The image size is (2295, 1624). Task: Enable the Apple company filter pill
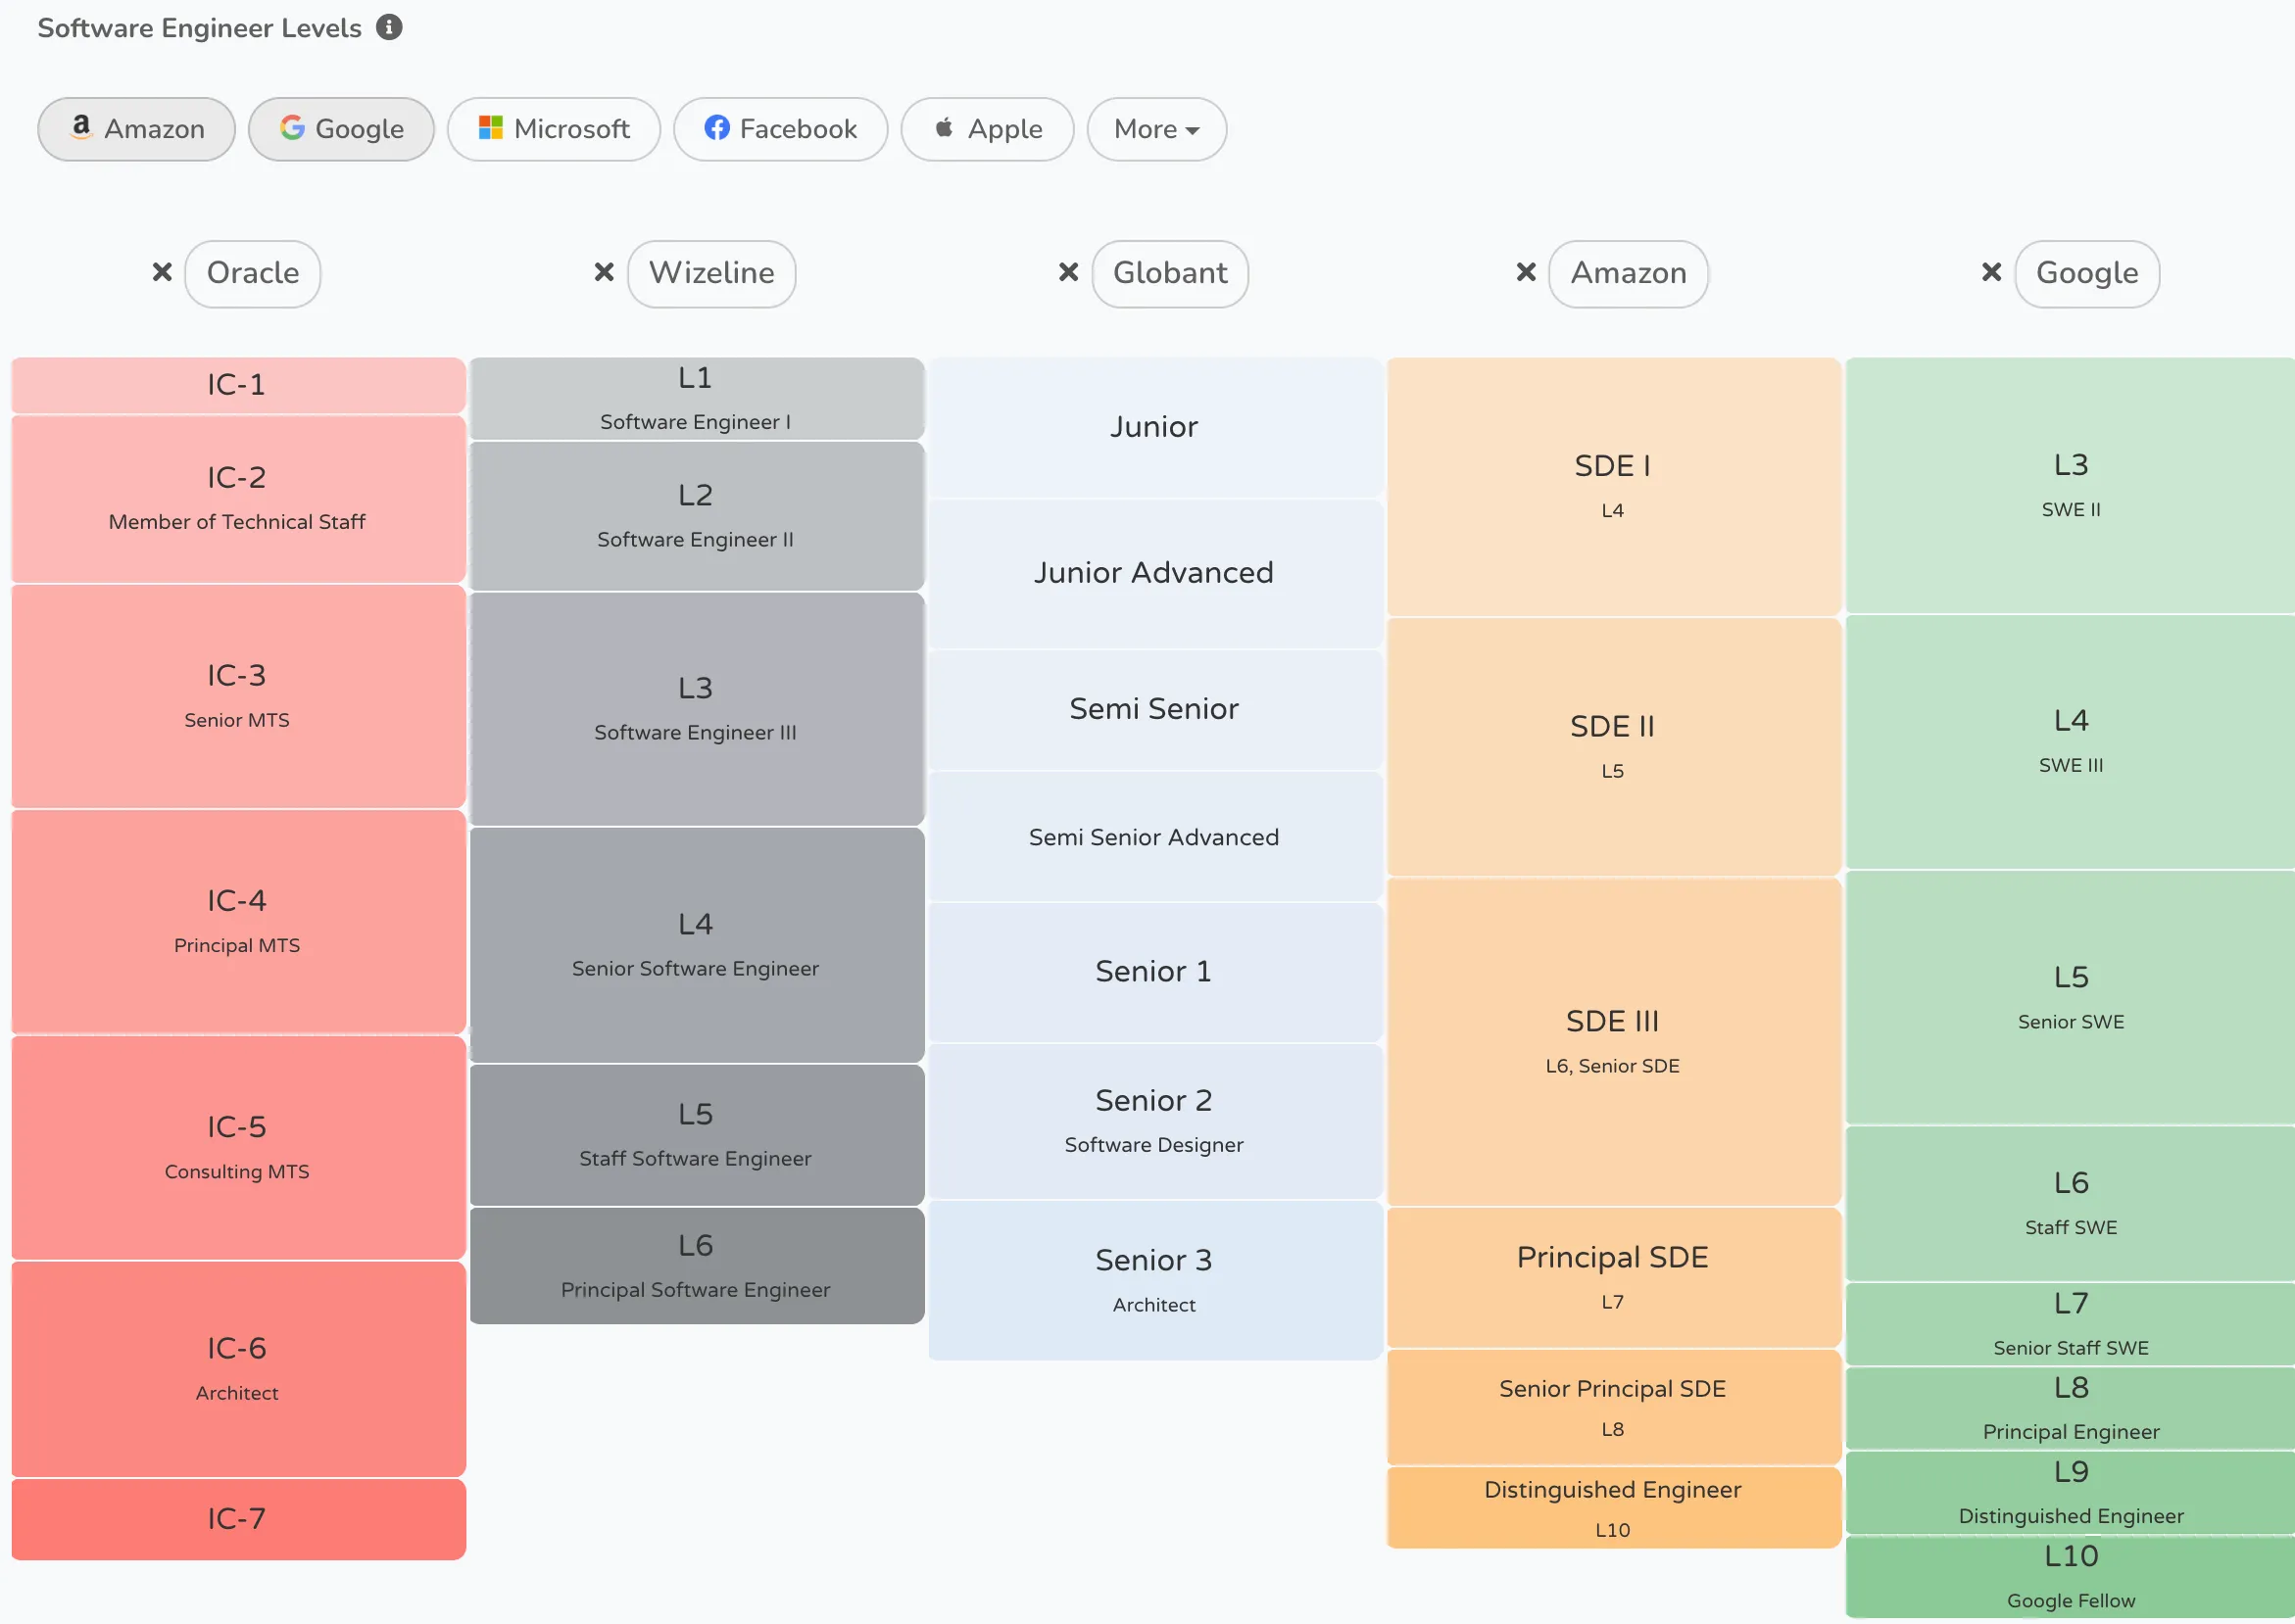pos(987,129)
